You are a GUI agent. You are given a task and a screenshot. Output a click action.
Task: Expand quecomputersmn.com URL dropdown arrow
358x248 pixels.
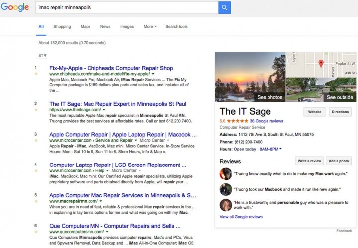(107, 232)
